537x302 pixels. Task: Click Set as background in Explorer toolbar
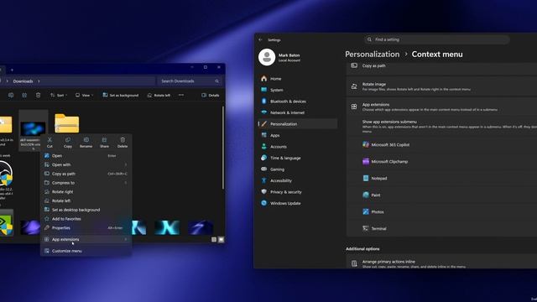121,95
